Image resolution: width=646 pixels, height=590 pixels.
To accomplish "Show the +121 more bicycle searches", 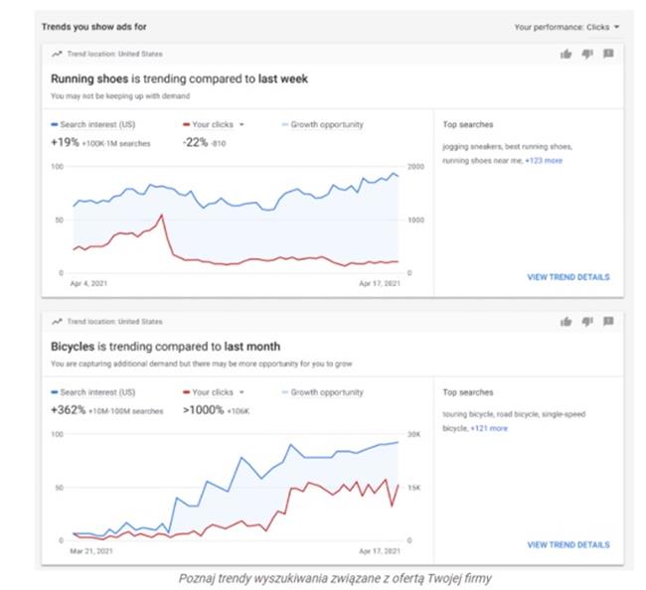I will [x=488, y=428].
